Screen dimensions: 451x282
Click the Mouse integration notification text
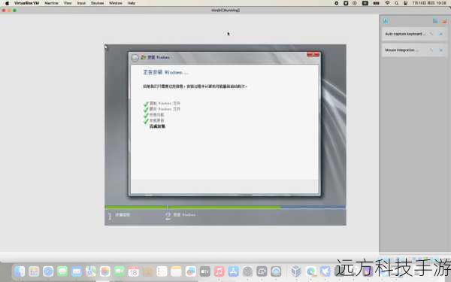401,50
